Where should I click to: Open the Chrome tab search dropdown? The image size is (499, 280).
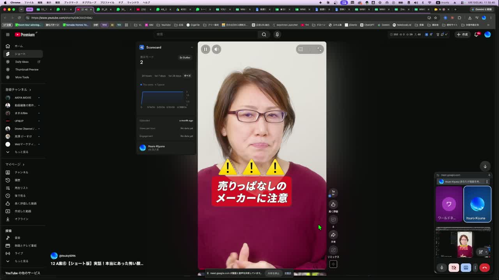tap(21, 9)
